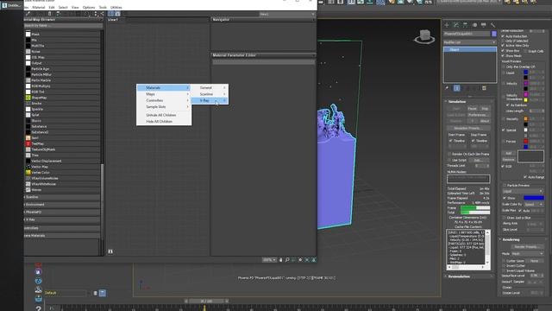Click the zoom magnifier icon in Material Editor bottom bar
552x311 pixels.
[287, 260]
